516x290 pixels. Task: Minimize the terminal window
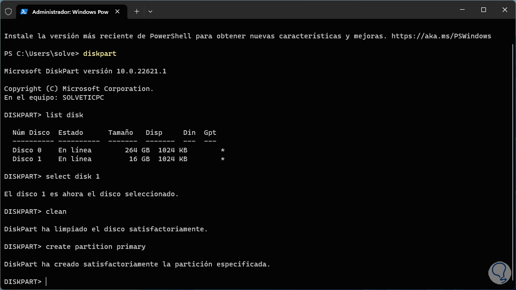point(462,10)
